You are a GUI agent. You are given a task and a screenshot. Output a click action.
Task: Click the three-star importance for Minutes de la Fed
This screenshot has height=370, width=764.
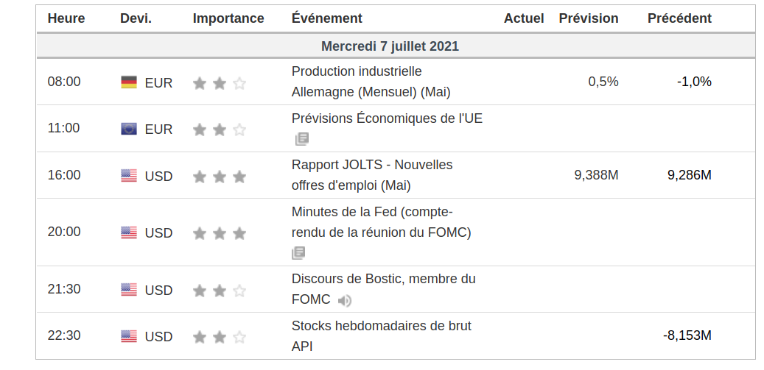[219, 233]
